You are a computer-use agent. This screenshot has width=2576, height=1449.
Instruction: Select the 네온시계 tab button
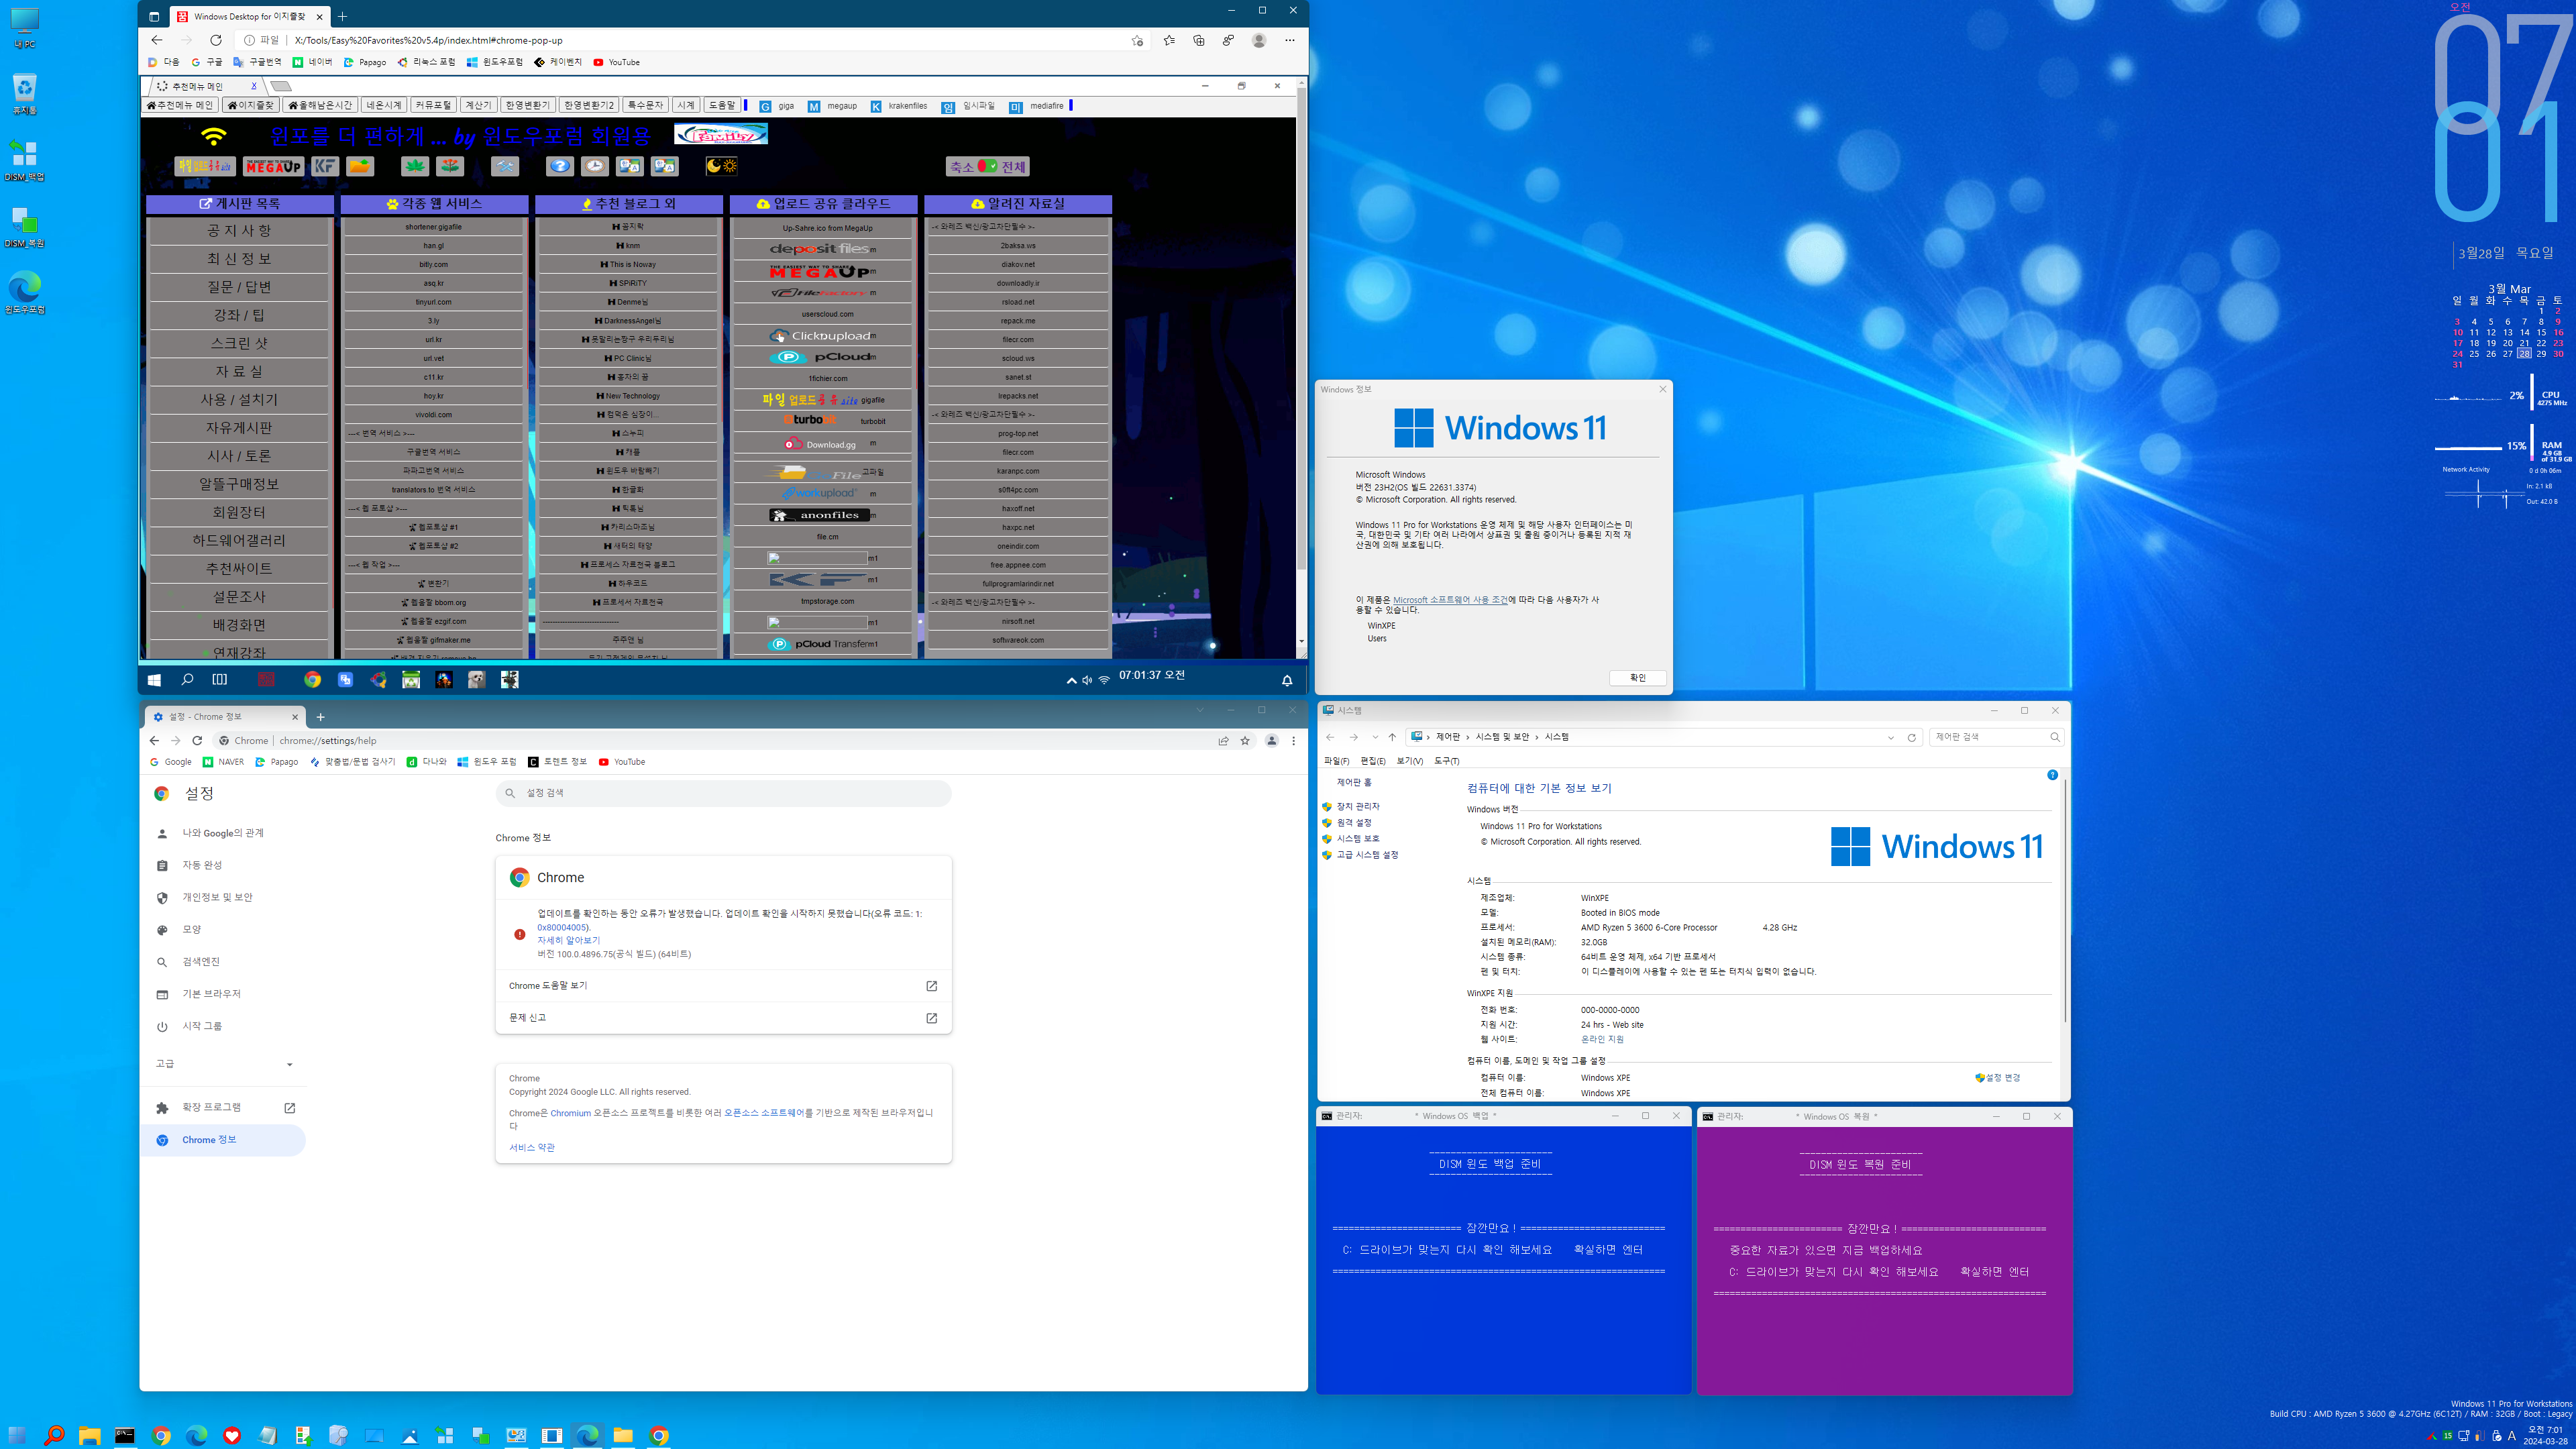pyautogui.click(x=383, y=105)
